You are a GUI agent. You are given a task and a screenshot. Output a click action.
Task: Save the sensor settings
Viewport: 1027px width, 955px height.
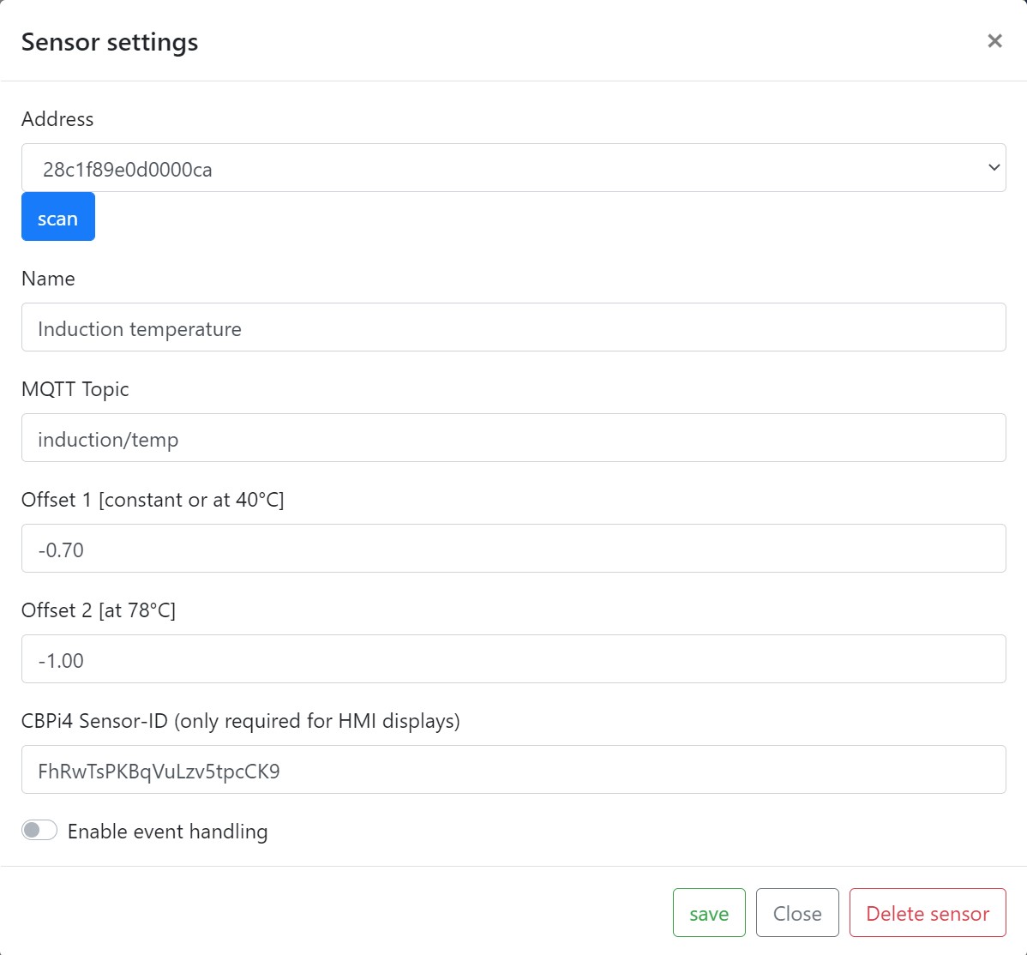[709, 913]
